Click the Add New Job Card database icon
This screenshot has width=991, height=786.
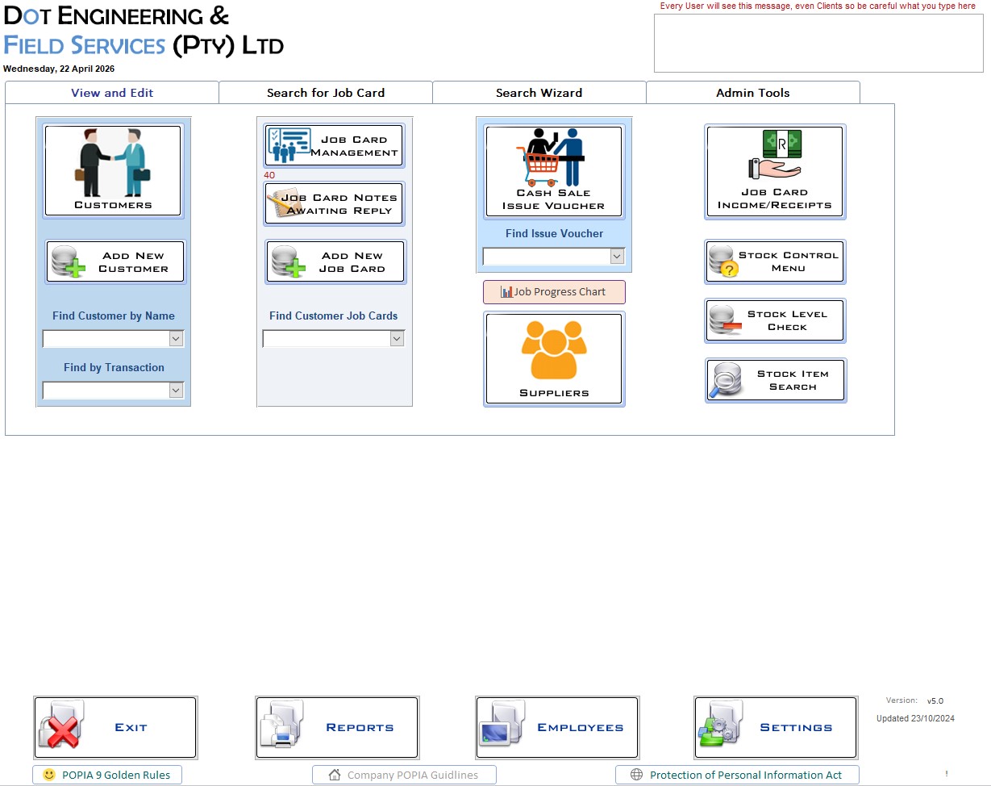(x=288, y=262)
